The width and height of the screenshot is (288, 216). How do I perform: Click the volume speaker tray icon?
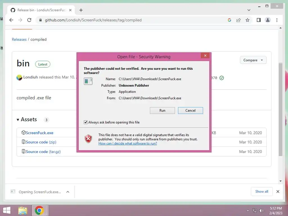261,211
